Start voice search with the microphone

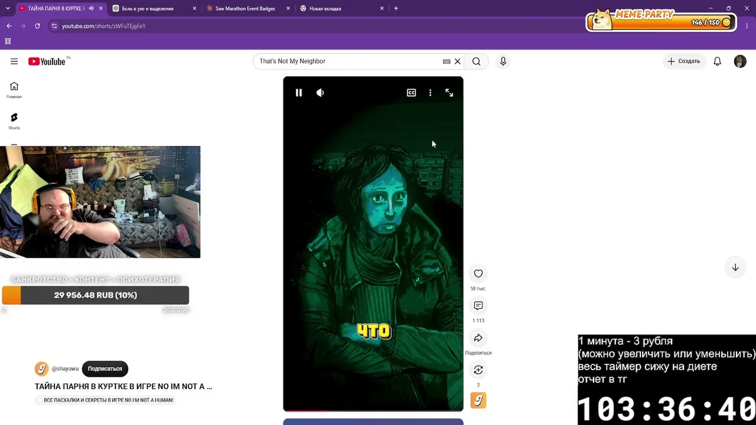click(503, 61)
